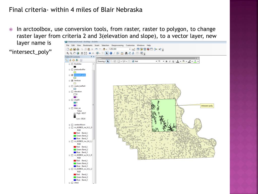Click the Fixed Zoom Out icon
Viewport: 258px width, 194px height.
(85, 53)
